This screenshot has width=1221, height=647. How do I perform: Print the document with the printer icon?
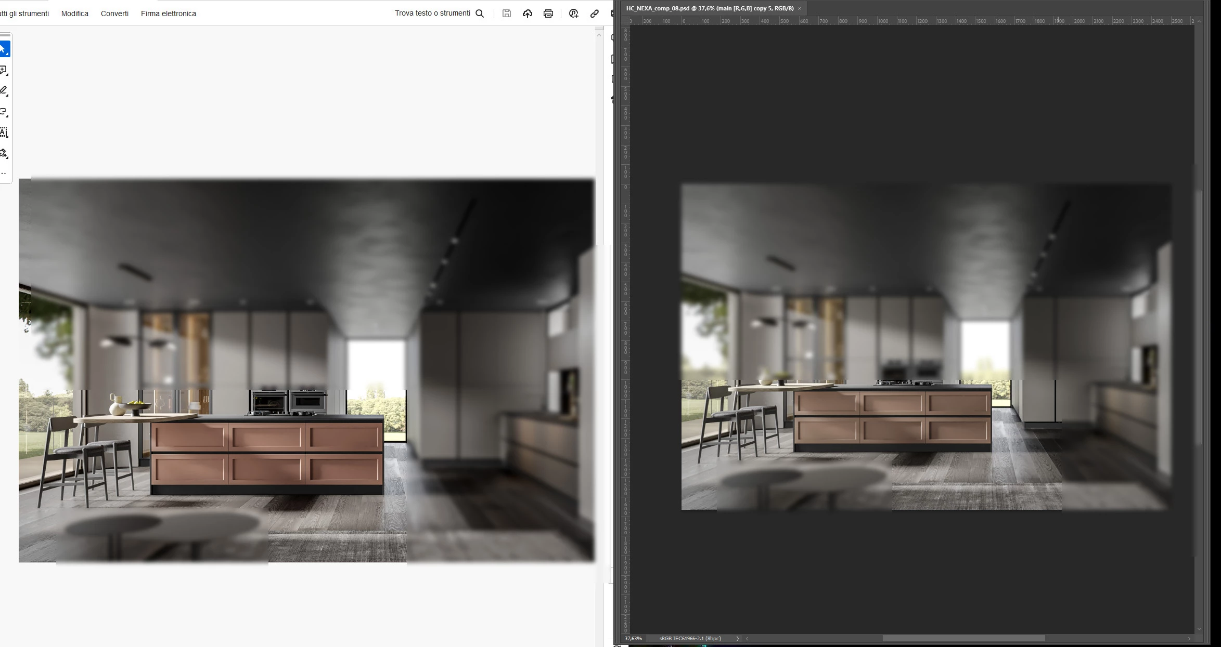tap(548, 14)
